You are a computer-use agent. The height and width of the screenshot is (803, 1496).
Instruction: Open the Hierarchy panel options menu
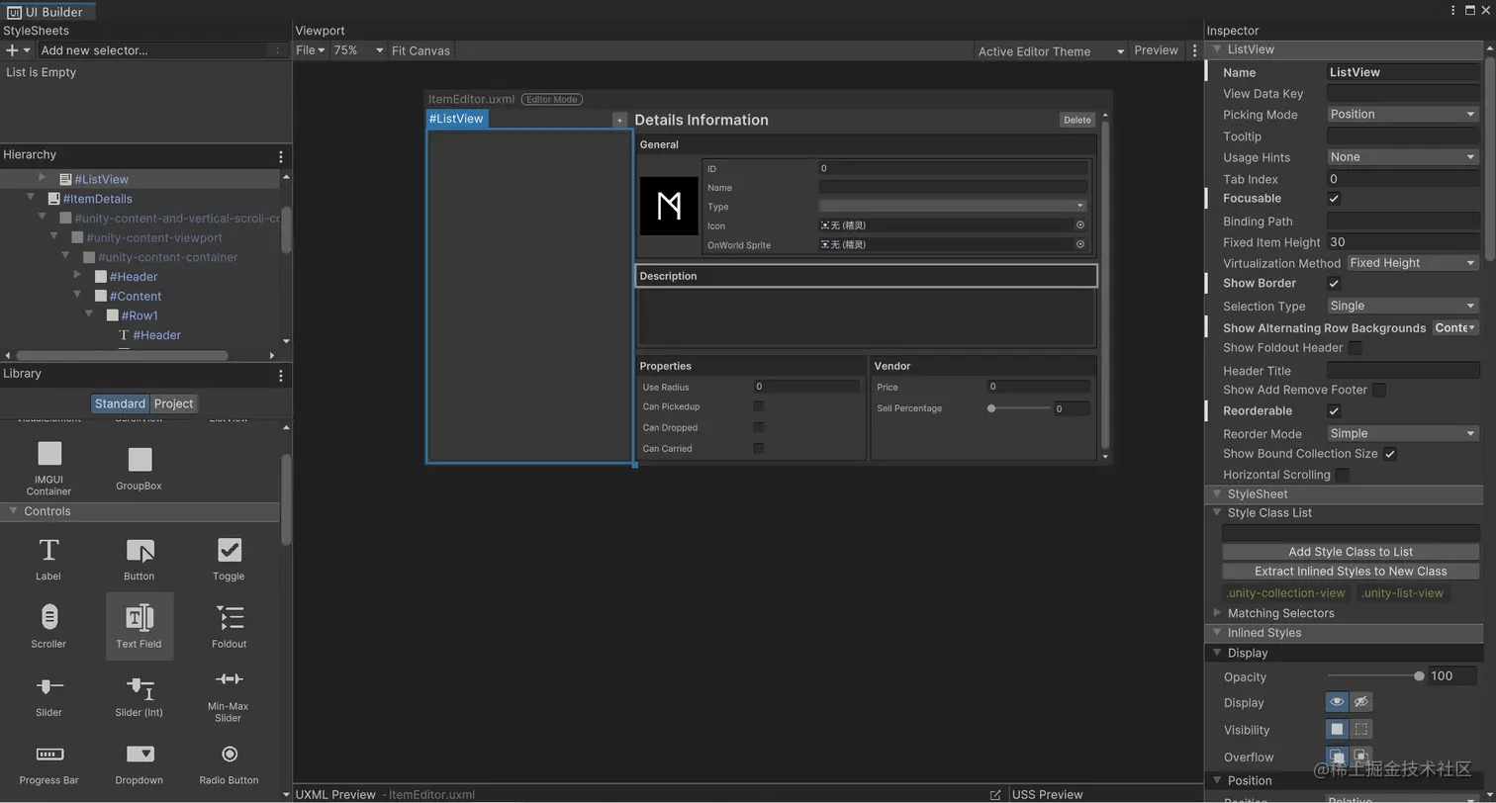[281, 156]
